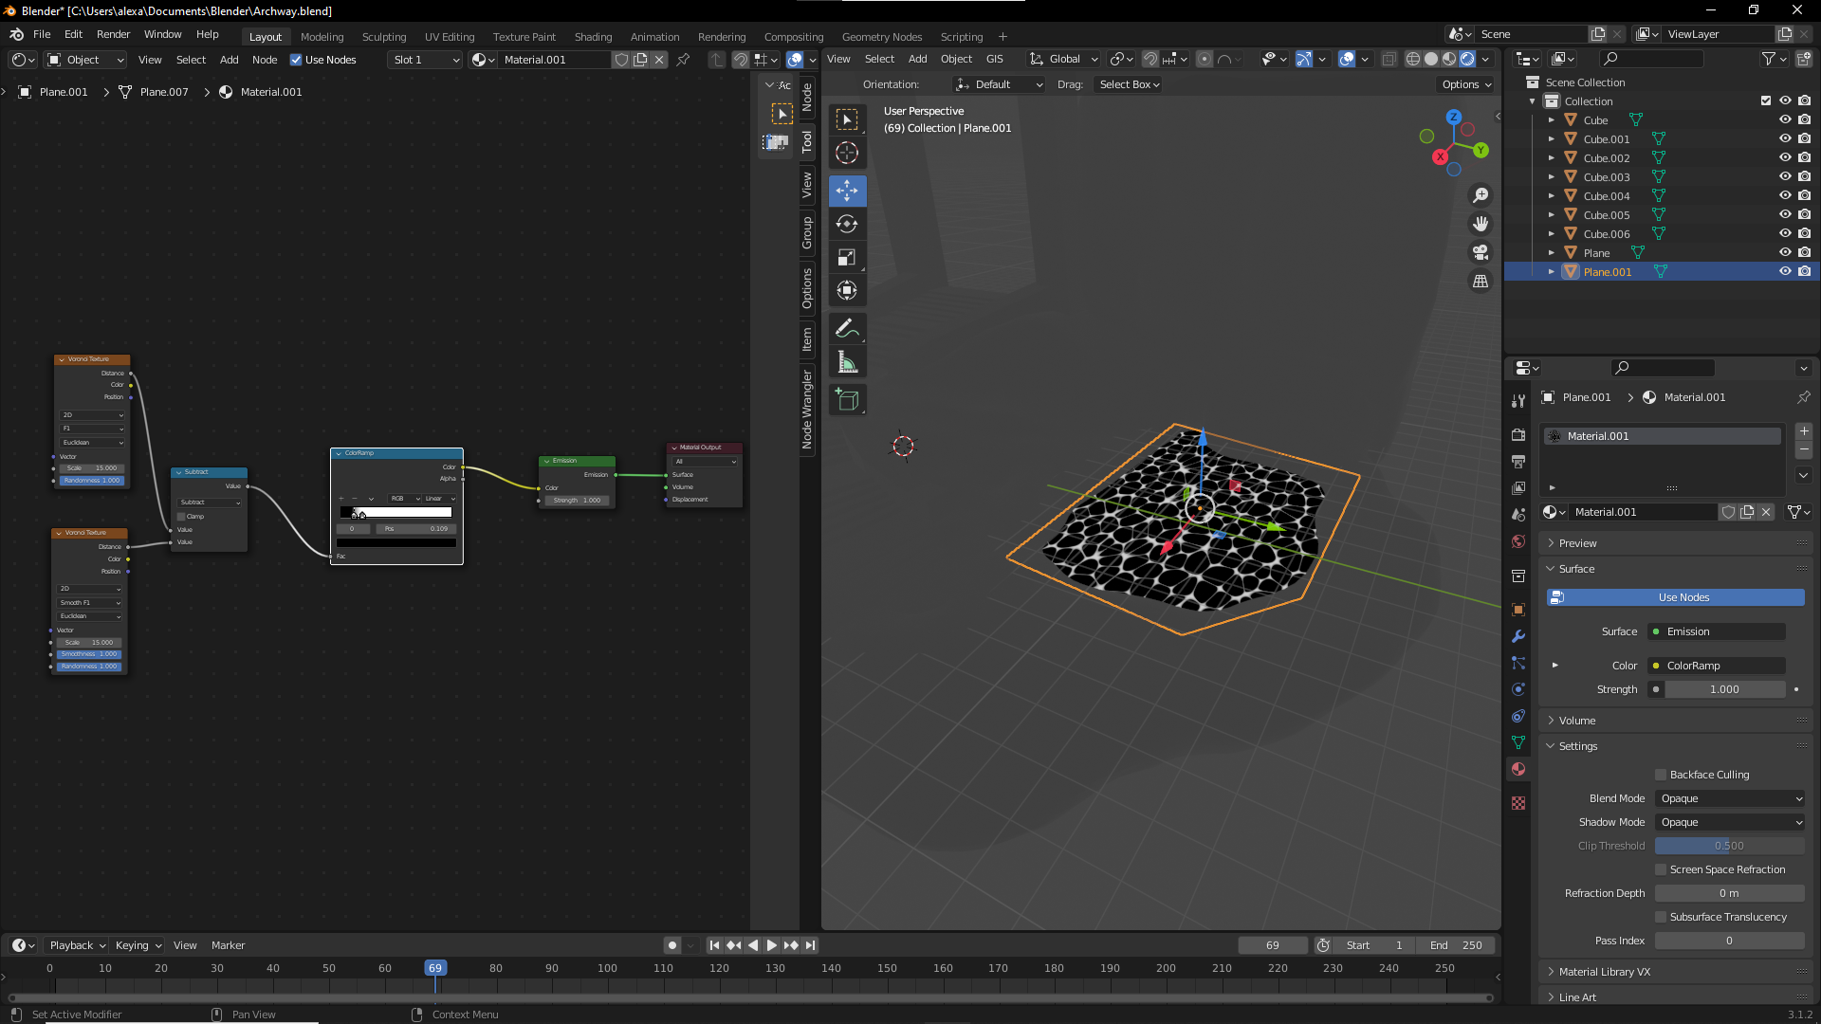
Task: Activate the Annotate pencil tool
Action: (x=847, y=329)
